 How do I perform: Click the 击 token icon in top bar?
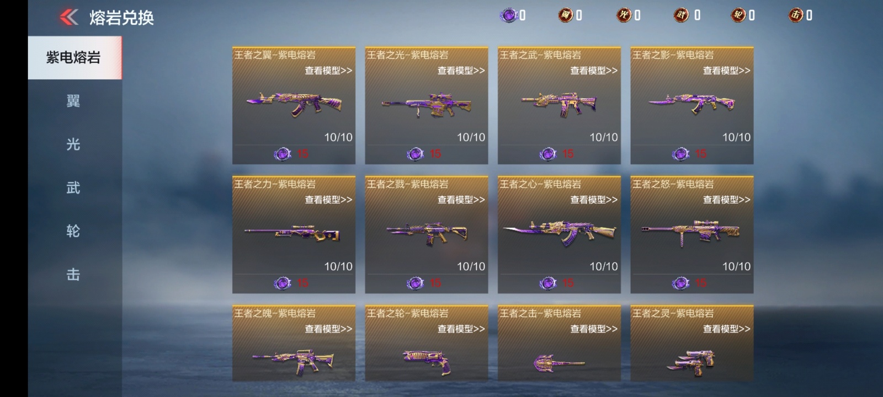[795, 15]
